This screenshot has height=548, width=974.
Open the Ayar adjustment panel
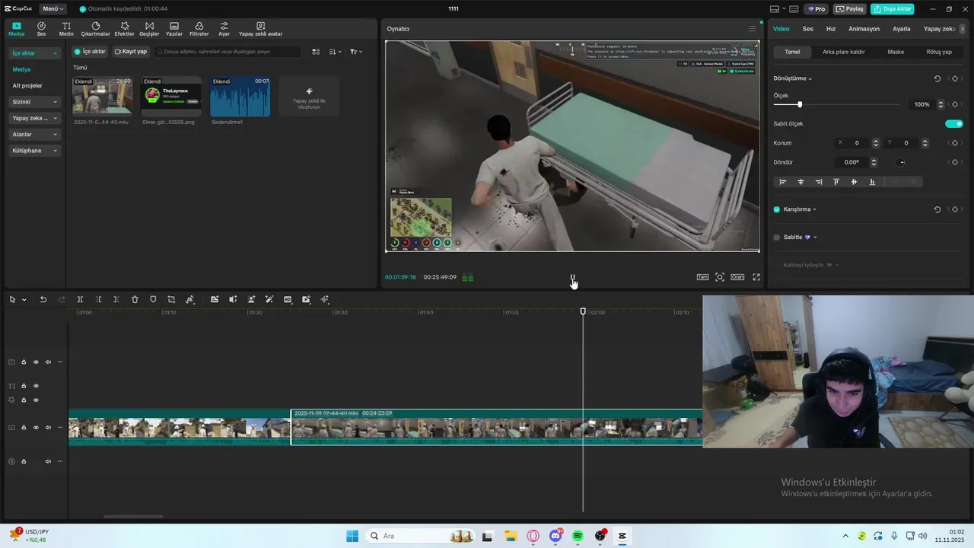(x=224, y=29)
